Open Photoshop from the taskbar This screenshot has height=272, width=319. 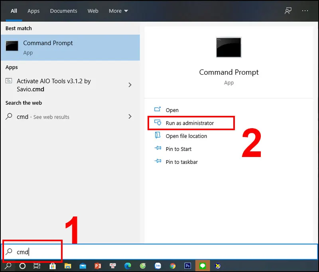[x=187, y=266]
